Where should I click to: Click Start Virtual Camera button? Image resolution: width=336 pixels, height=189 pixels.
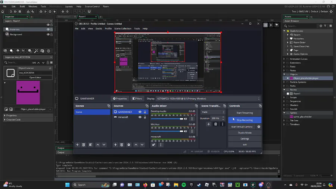click(242, 127)
